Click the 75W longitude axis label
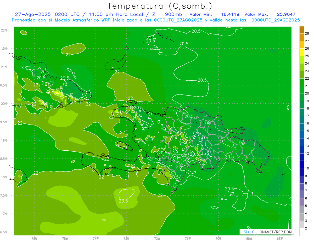This screenshot has width=314, height=242. (x=65, y=238)
